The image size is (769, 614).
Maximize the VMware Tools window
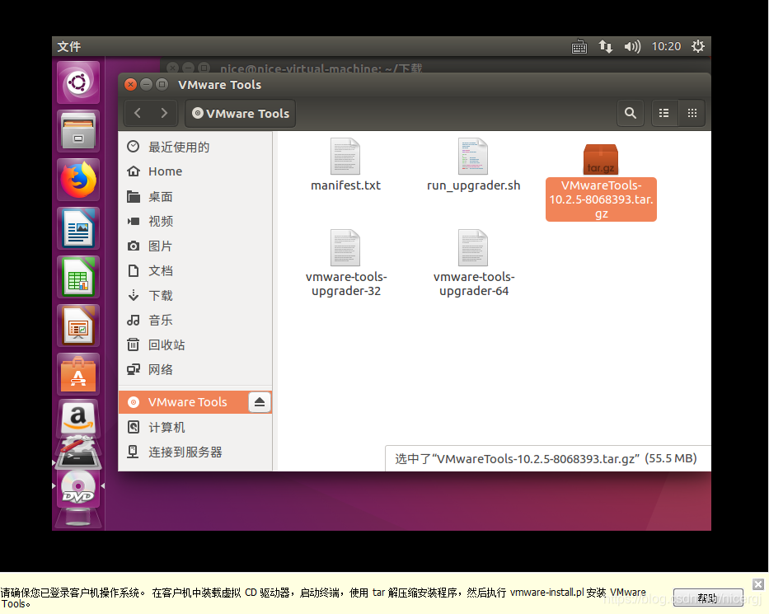(x=162, y=84)
